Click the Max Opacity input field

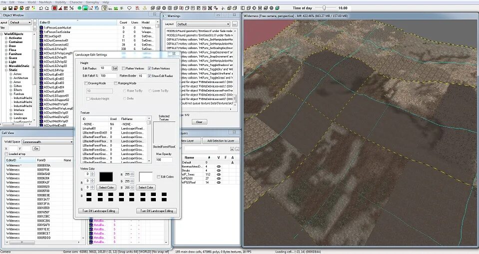coord(164,159)
